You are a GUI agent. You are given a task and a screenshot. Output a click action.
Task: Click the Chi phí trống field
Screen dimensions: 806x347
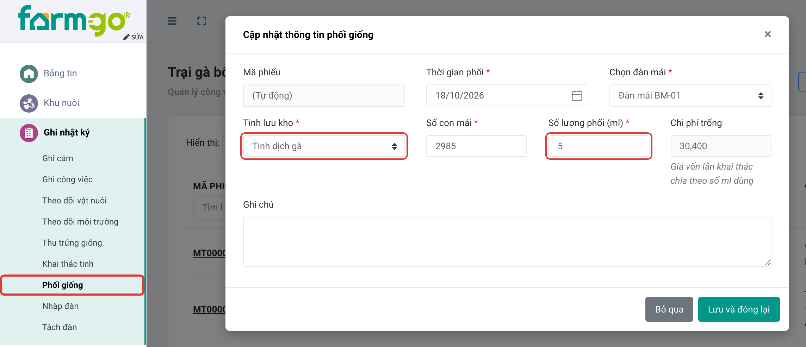(721, 146)
